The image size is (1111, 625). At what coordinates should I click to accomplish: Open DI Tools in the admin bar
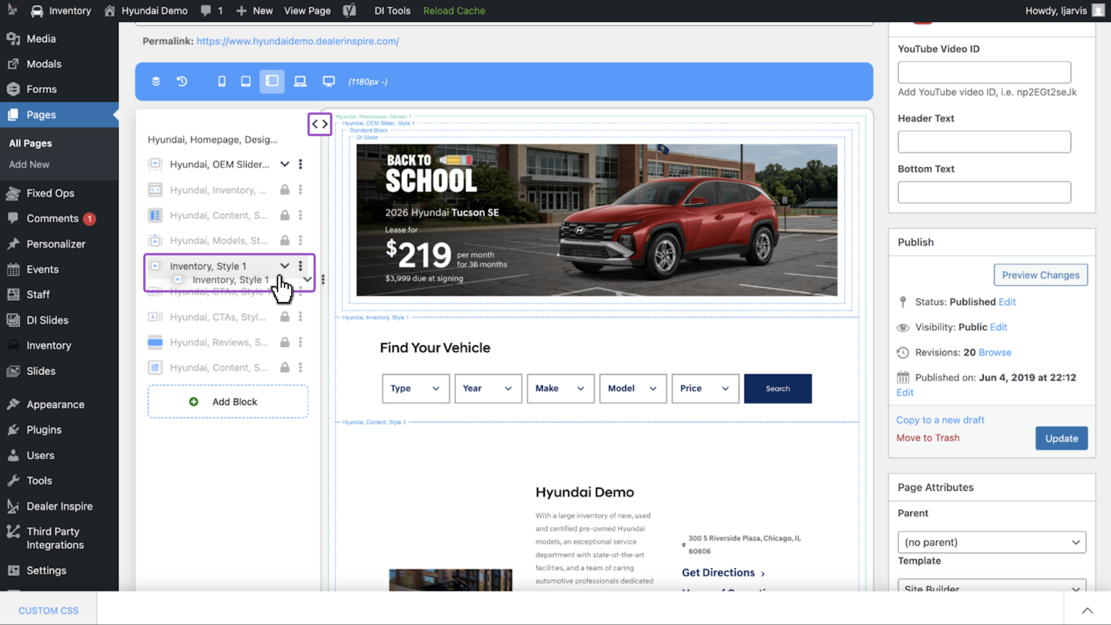pos(392,10)
